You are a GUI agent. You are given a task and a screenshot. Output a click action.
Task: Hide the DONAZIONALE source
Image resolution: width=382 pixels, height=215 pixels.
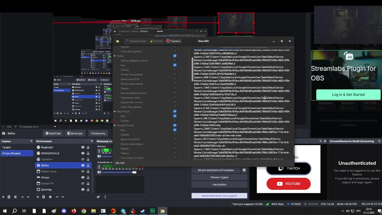coord(83,153)
